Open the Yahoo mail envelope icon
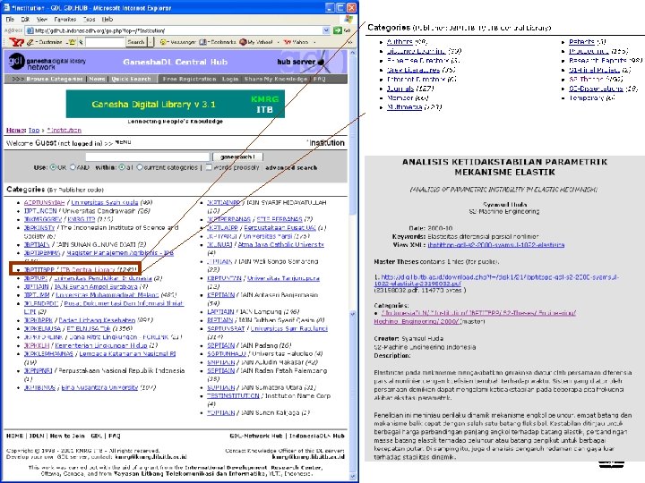This screenshot has width=645, height=483. tap(72, 42)
